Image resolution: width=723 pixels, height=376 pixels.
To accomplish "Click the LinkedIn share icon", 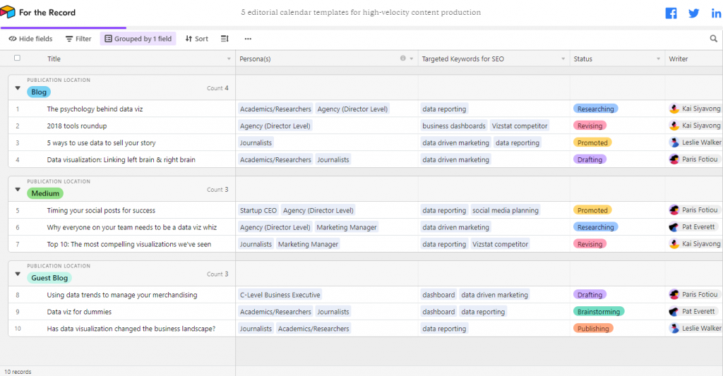I will pyautogui.click(x=717, y=13).
